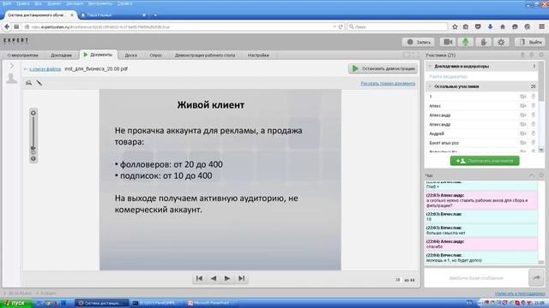
Task: Open the chat settings gear icon
Action: (x=541, y=175)
